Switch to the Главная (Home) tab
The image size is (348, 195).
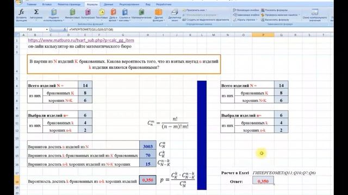(x=32, y=4)
